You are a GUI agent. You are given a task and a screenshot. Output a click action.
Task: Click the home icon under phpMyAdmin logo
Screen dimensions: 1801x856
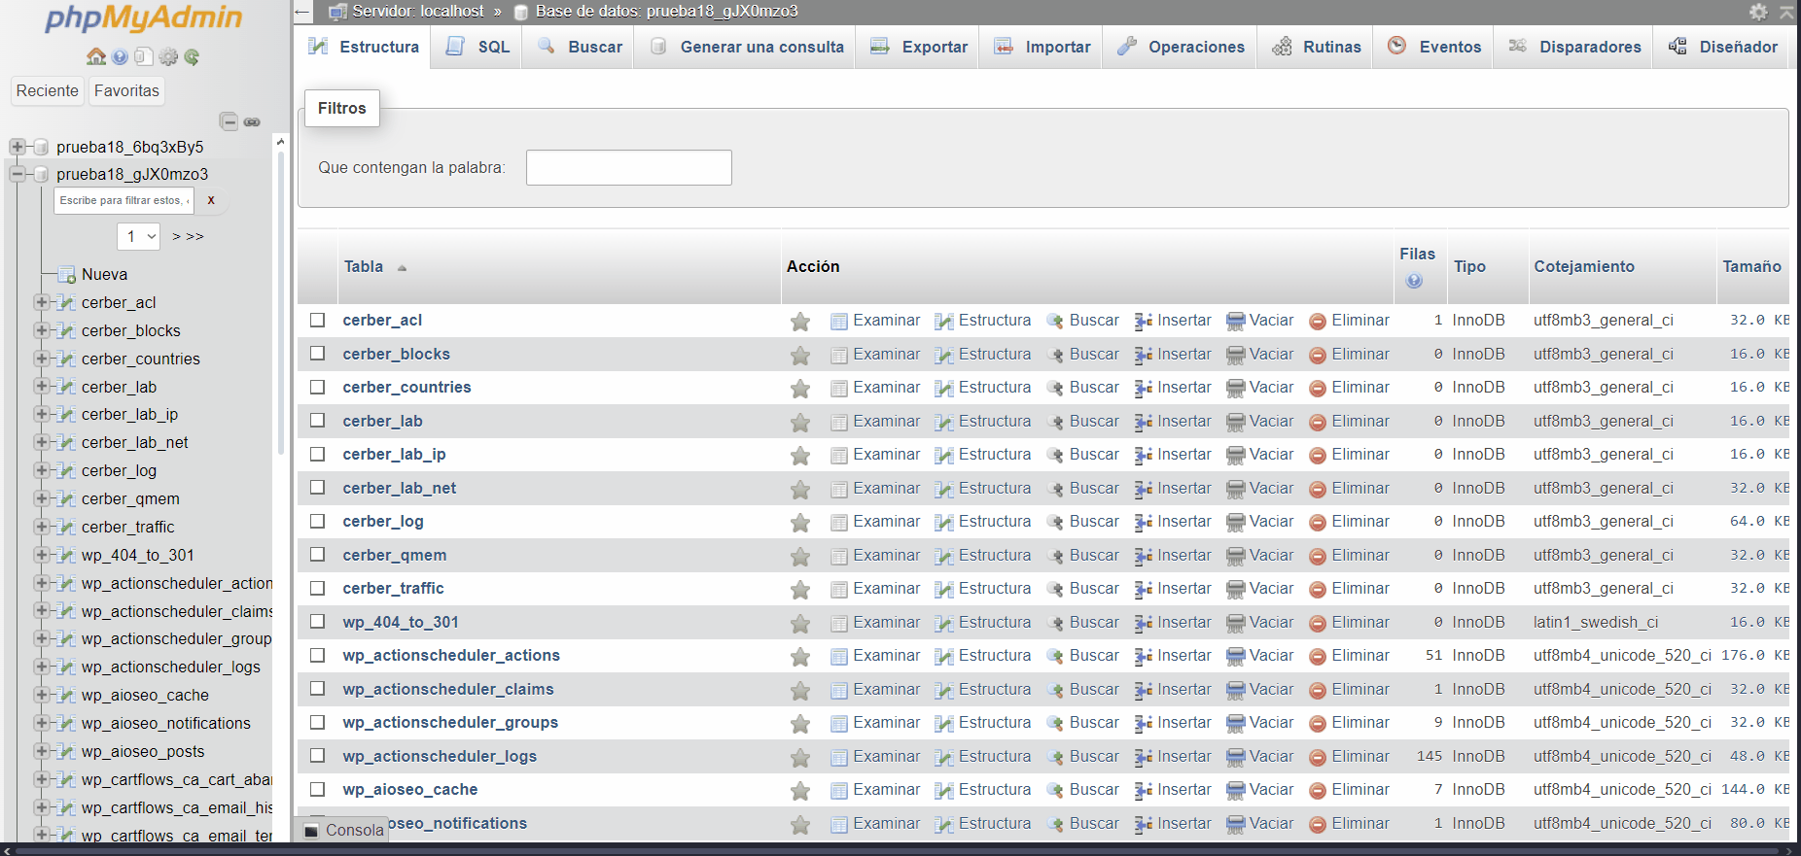pos(95,57)
